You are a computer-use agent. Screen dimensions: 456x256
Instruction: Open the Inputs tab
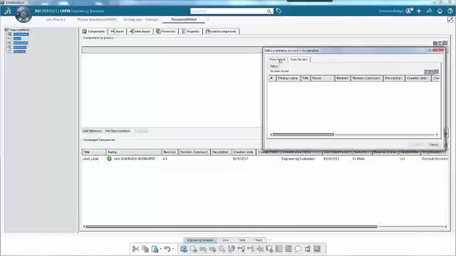click(117, 31)
